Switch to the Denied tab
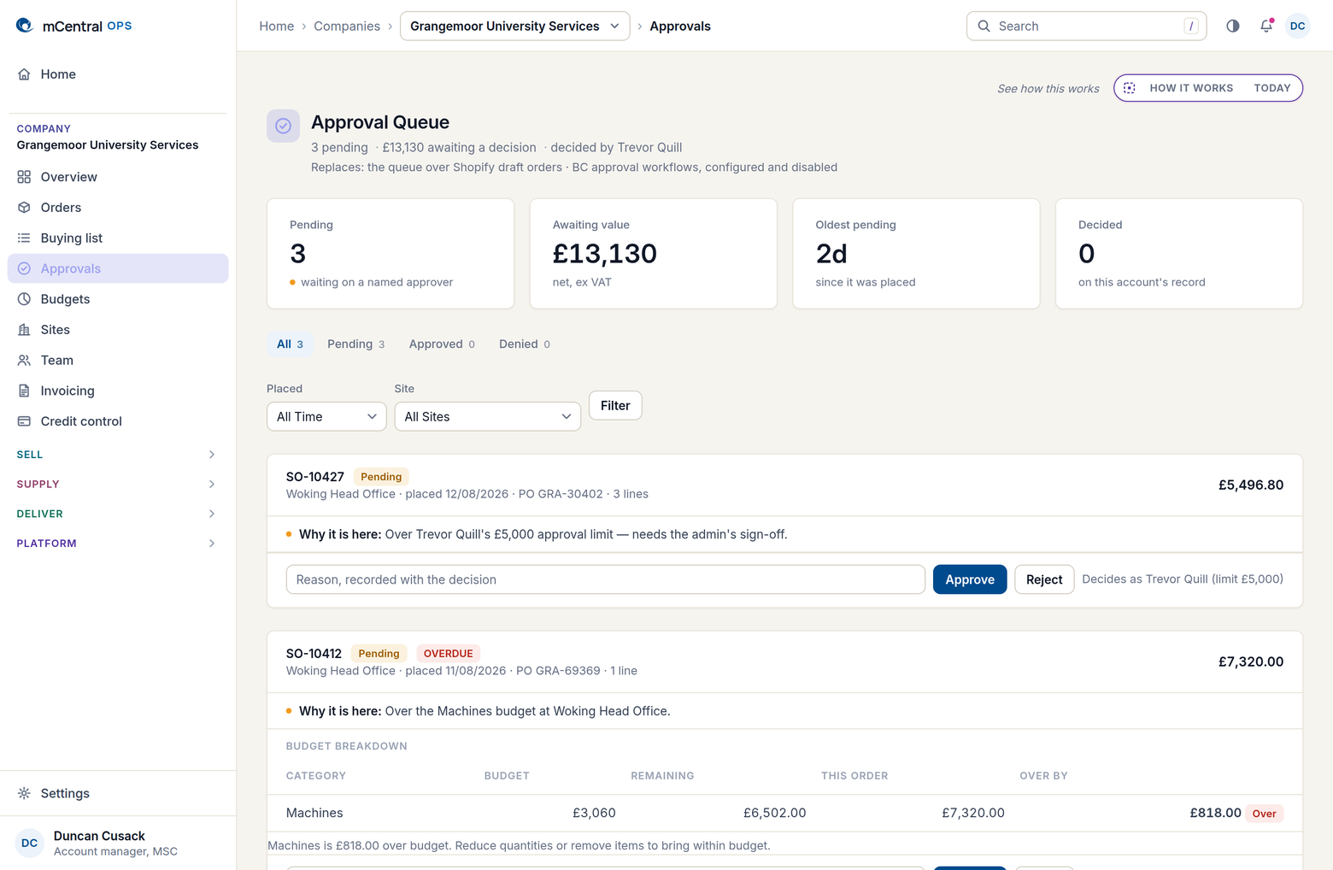The width and height of the screenshot is (1333, 870). 525,344
